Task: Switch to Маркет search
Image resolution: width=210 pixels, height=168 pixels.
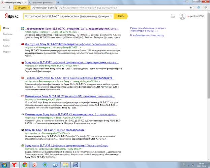Action: coord(7,52)
